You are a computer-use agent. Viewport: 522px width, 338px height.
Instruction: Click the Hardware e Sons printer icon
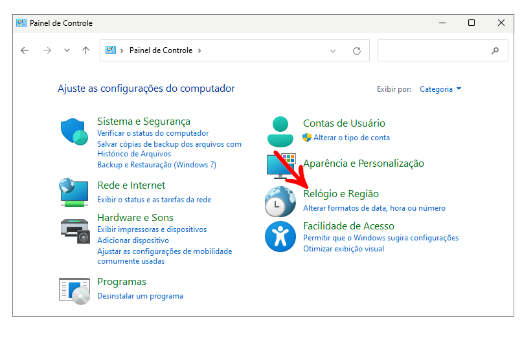[74, 229]
